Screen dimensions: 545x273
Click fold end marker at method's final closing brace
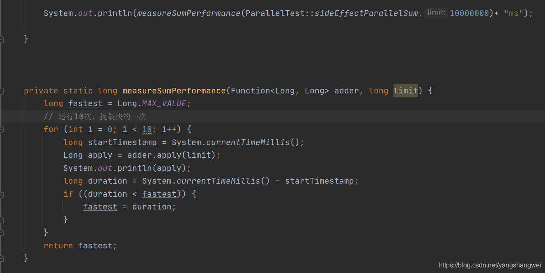(2, 258)
